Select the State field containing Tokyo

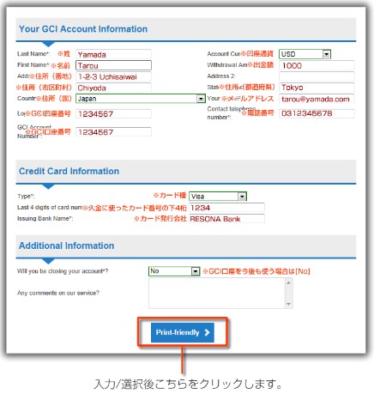point(317,88)
